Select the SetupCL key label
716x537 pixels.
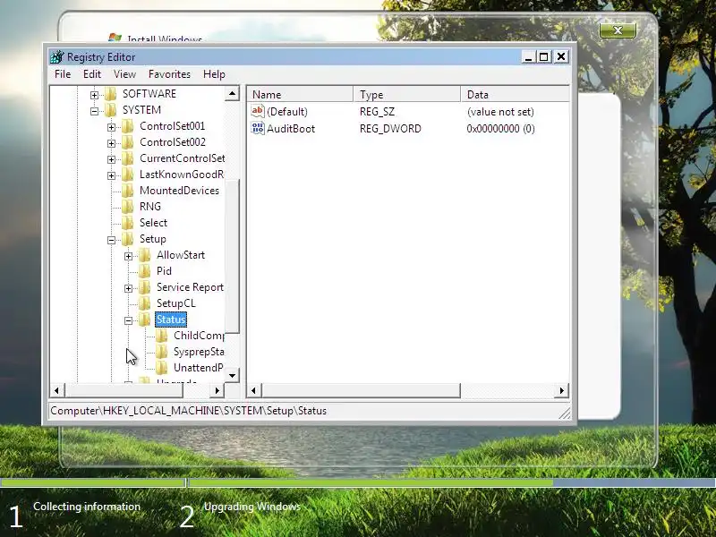point(175,303)
